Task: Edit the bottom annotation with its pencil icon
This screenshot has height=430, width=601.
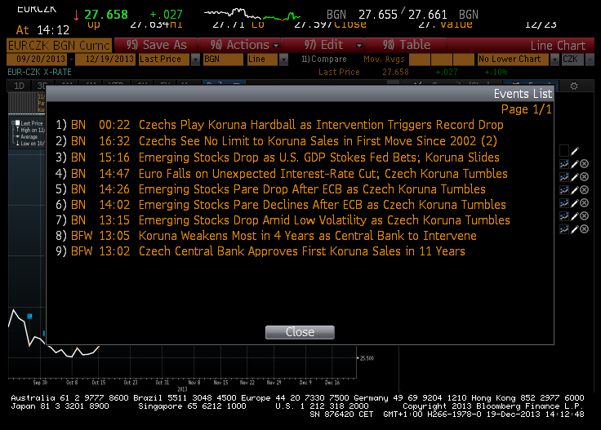Action: [x=574, y=229]
